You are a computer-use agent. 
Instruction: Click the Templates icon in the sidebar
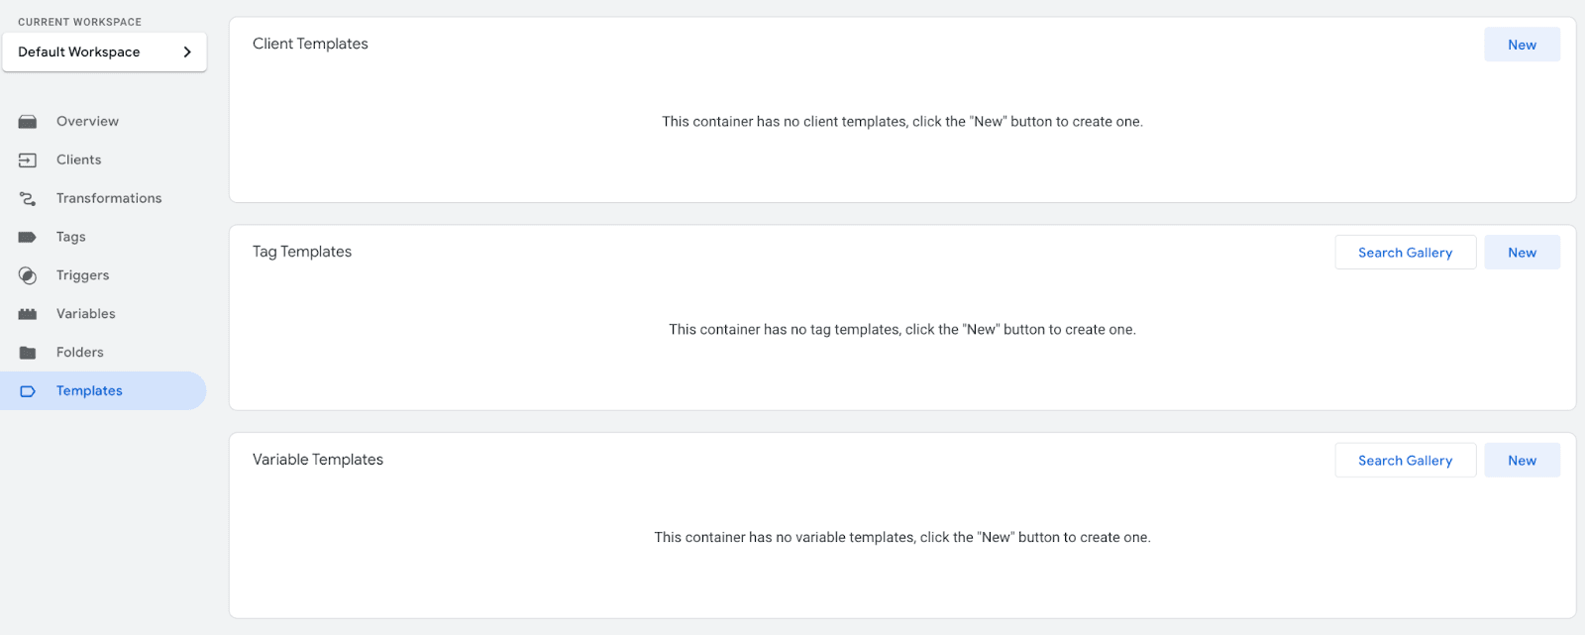click(28, 390)
